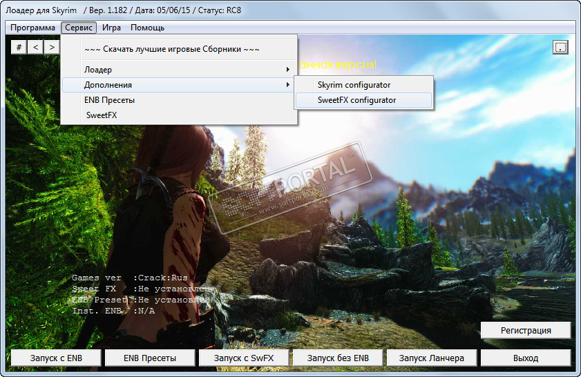Open Skyrim configurator from submenu

coord(364,85)
